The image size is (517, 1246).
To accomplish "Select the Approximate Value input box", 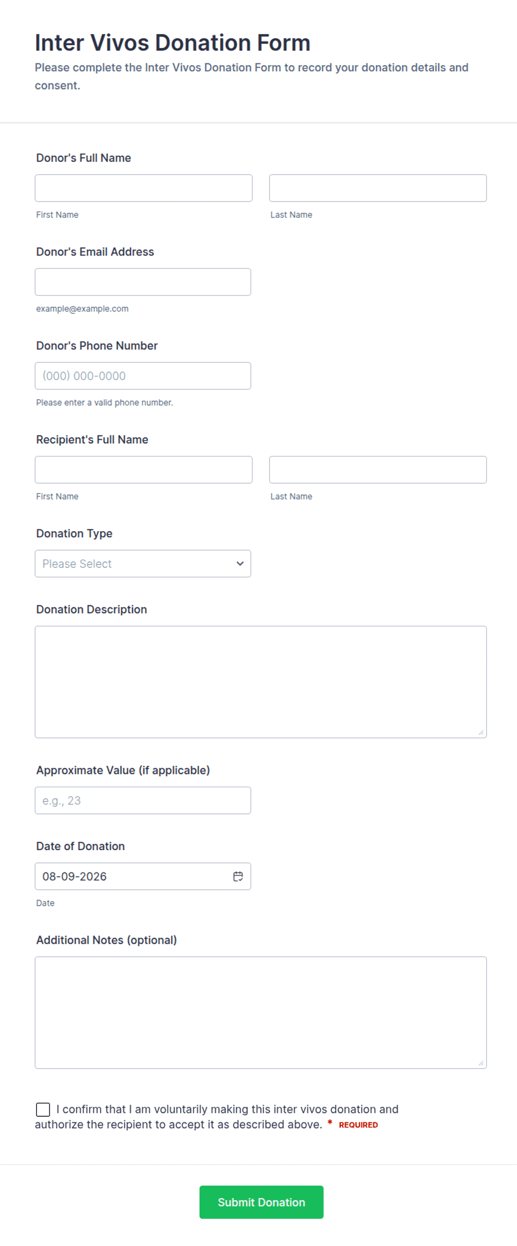I will coord(143,801).
